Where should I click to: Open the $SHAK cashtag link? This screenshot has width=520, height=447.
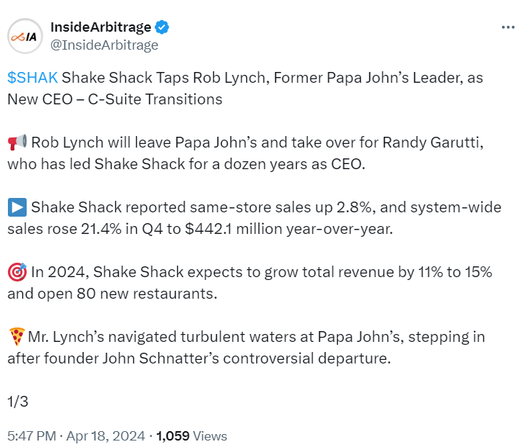pos(33,78)
